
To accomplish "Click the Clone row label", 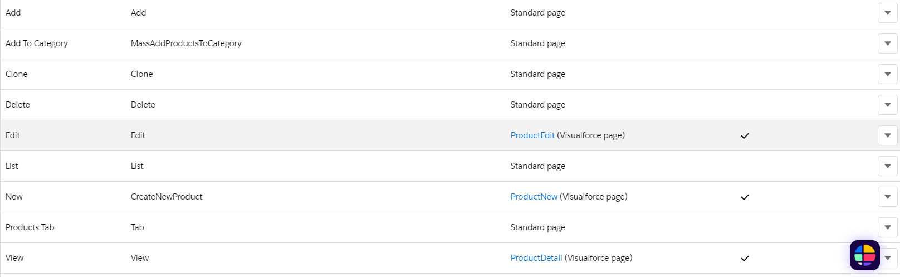I will tap(17, 74).
